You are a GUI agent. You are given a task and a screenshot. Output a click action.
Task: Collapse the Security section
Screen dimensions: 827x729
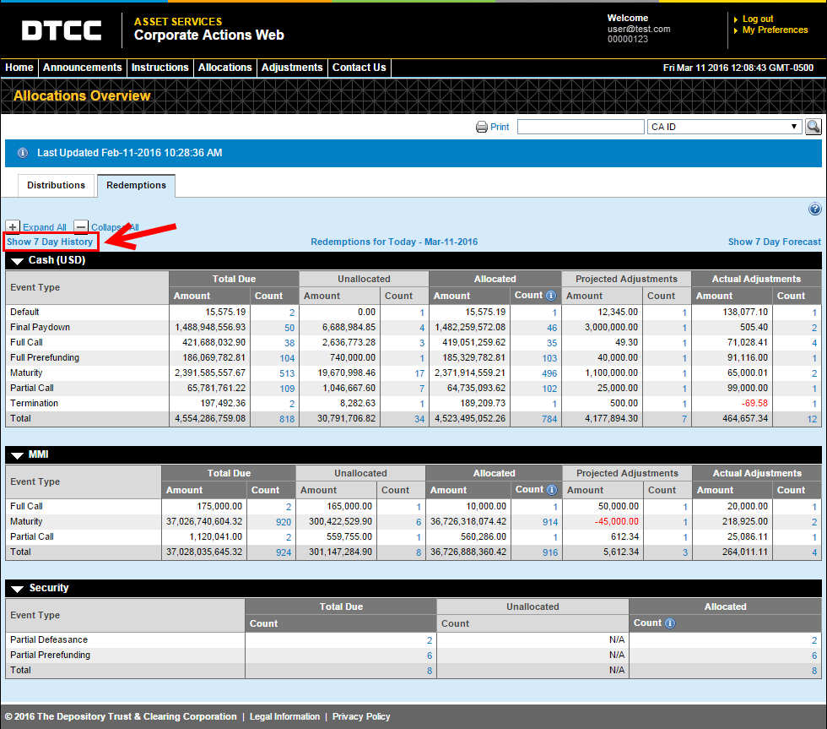(x=17, y=589)
